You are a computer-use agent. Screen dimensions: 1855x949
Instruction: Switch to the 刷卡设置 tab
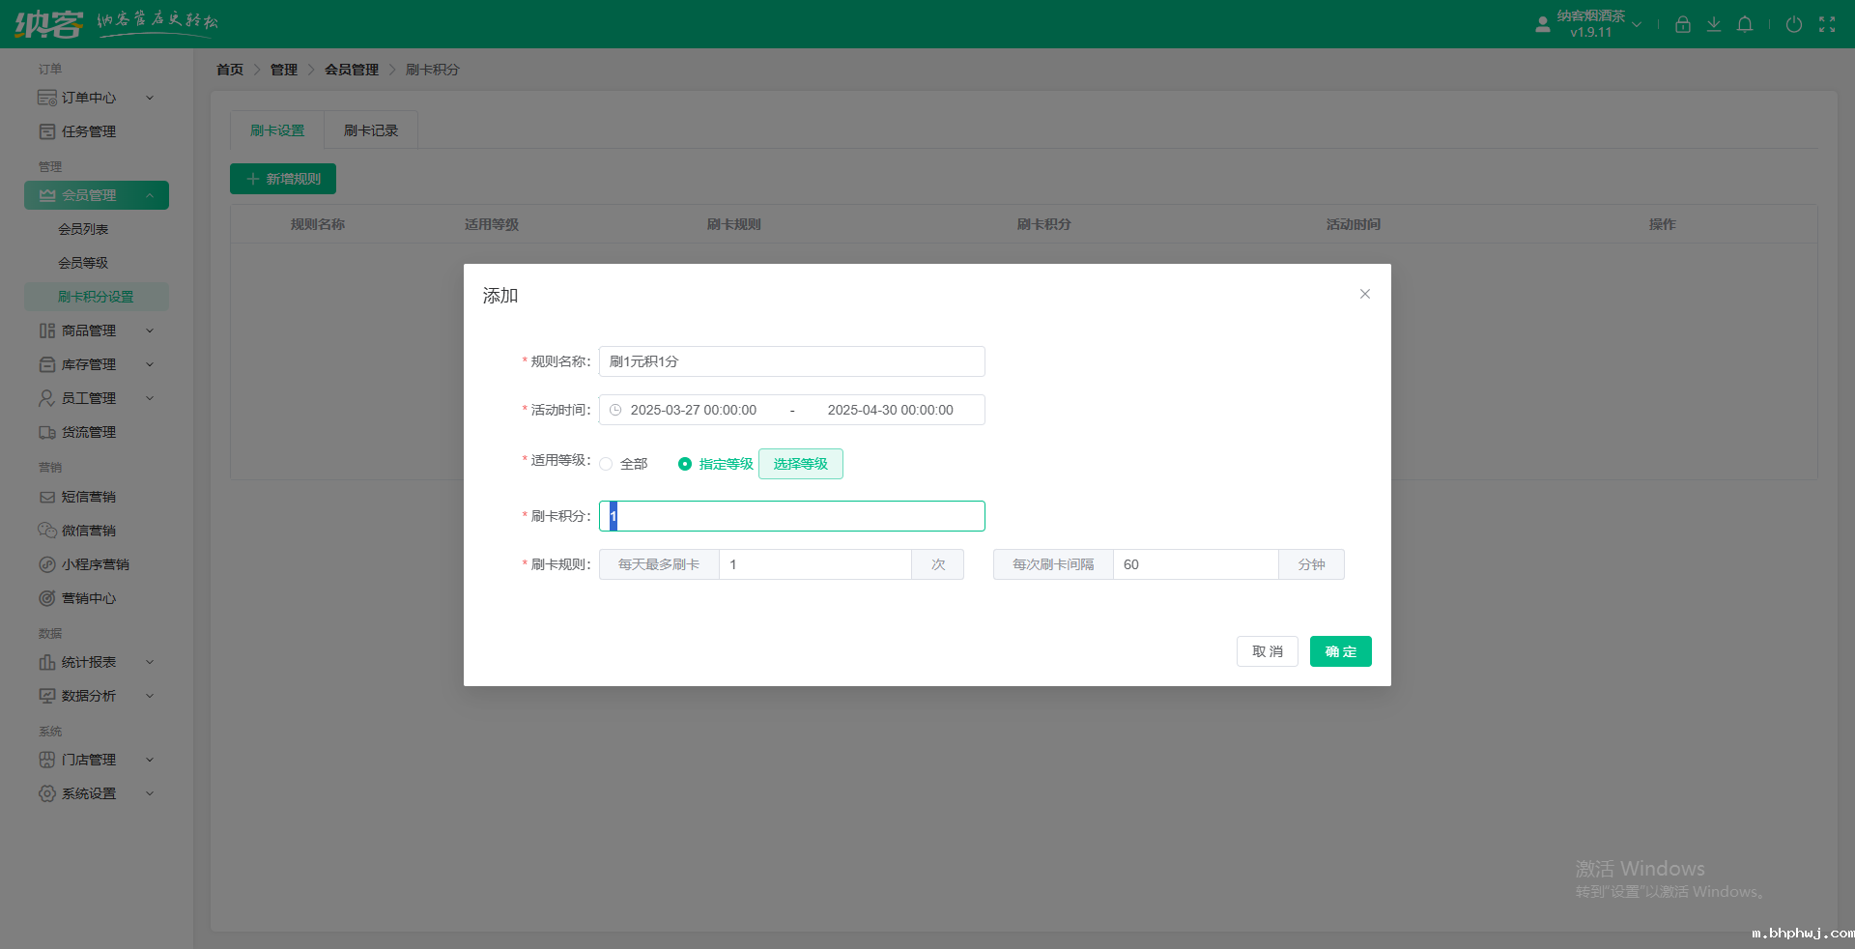[277, 130]
